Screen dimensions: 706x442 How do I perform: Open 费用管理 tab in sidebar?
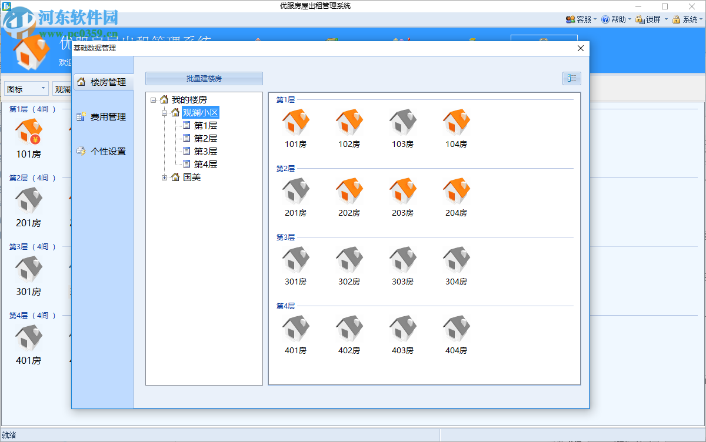click(102, 117)
